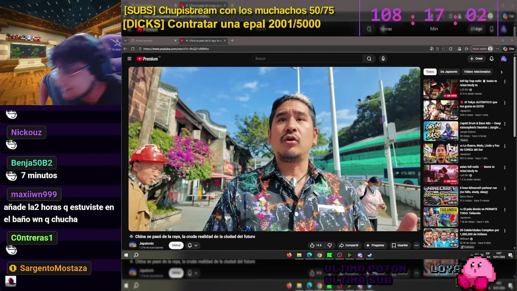Reload the page with the browser refresh icon
517x291 pixels.
click(132, 49)
